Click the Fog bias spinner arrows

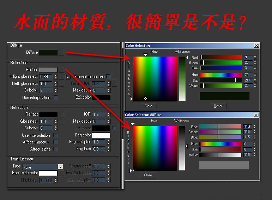tap(108, 149)
